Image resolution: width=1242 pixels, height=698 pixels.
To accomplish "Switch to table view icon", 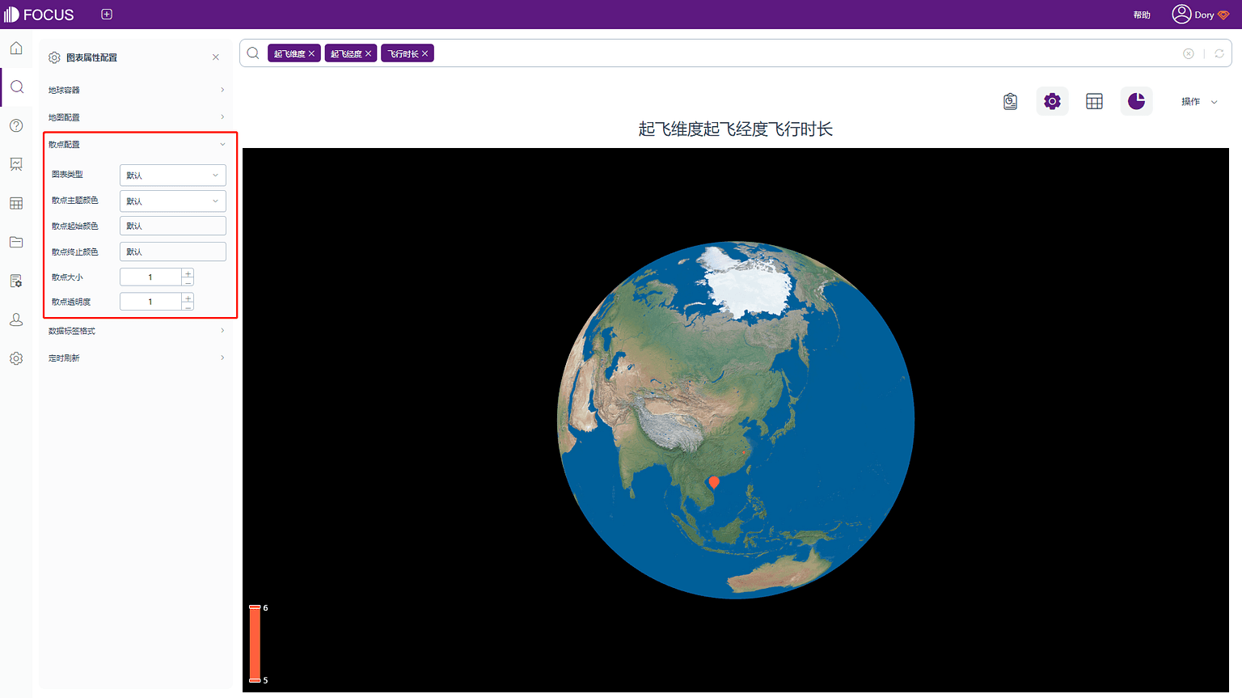I will click(1094, 101).
